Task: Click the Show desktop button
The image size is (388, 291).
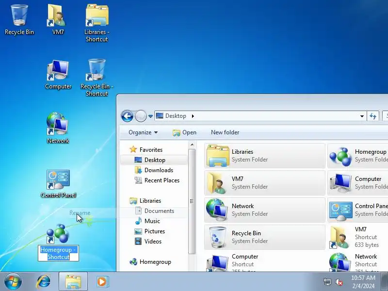Action: pyautogui.click(x=385, y=282)
